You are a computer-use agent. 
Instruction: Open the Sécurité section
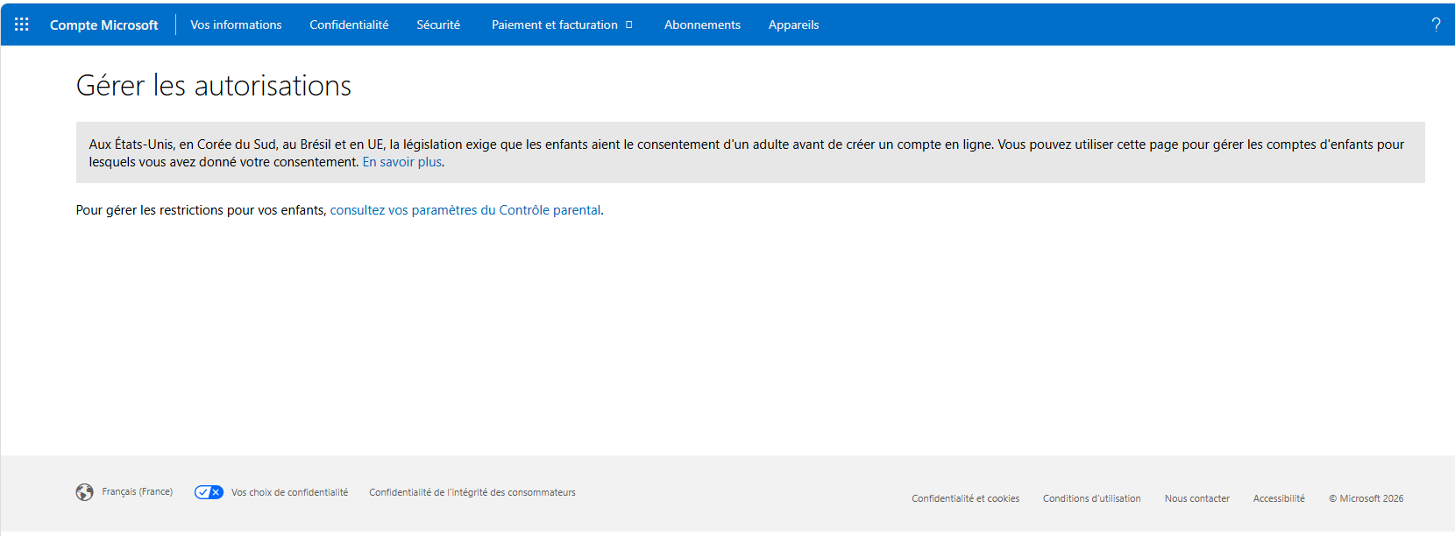438,25
